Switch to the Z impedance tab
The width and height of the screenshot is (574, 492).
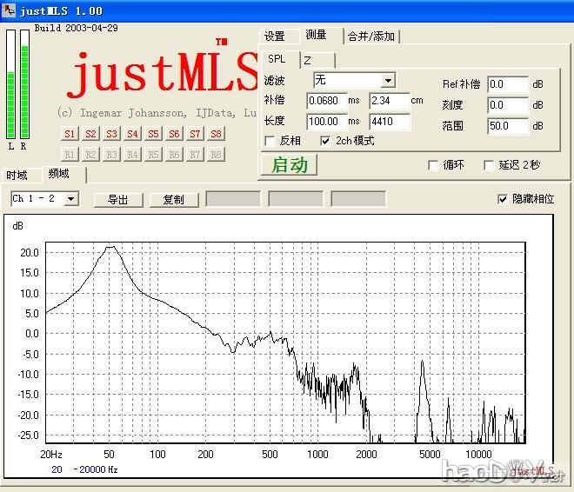[x=307, y=60]
